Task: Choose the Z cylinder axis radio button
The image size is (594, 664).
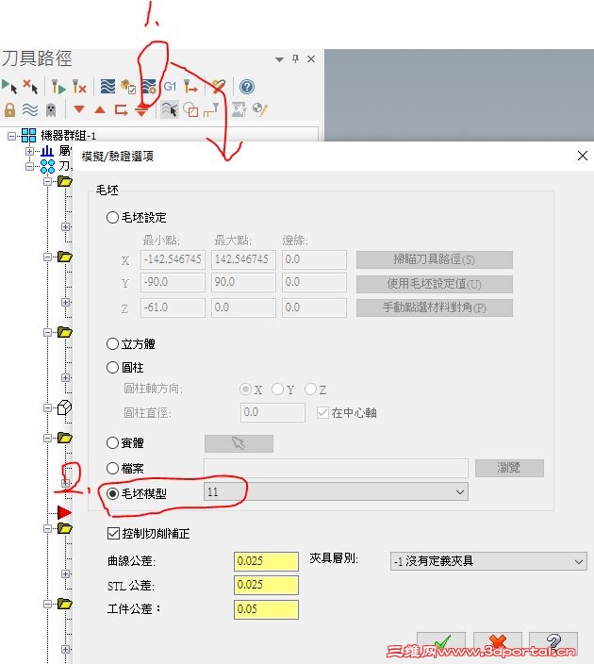Action: (x=310, y=389)
